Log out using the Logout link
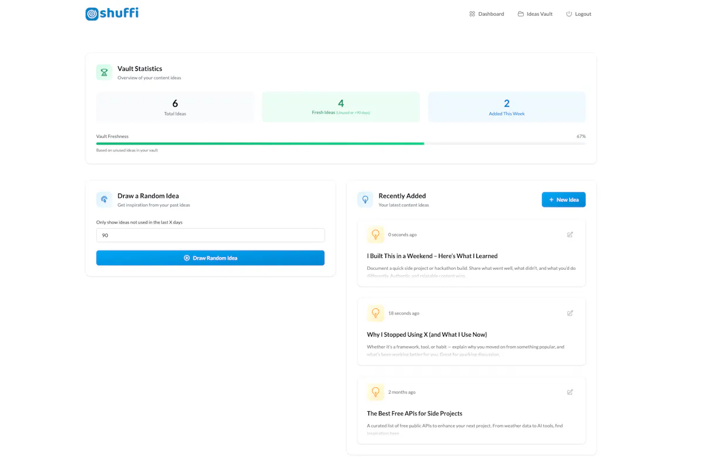The width and height of the screenshot is (704, 457). pyautogui.click(x=578, y=13)
